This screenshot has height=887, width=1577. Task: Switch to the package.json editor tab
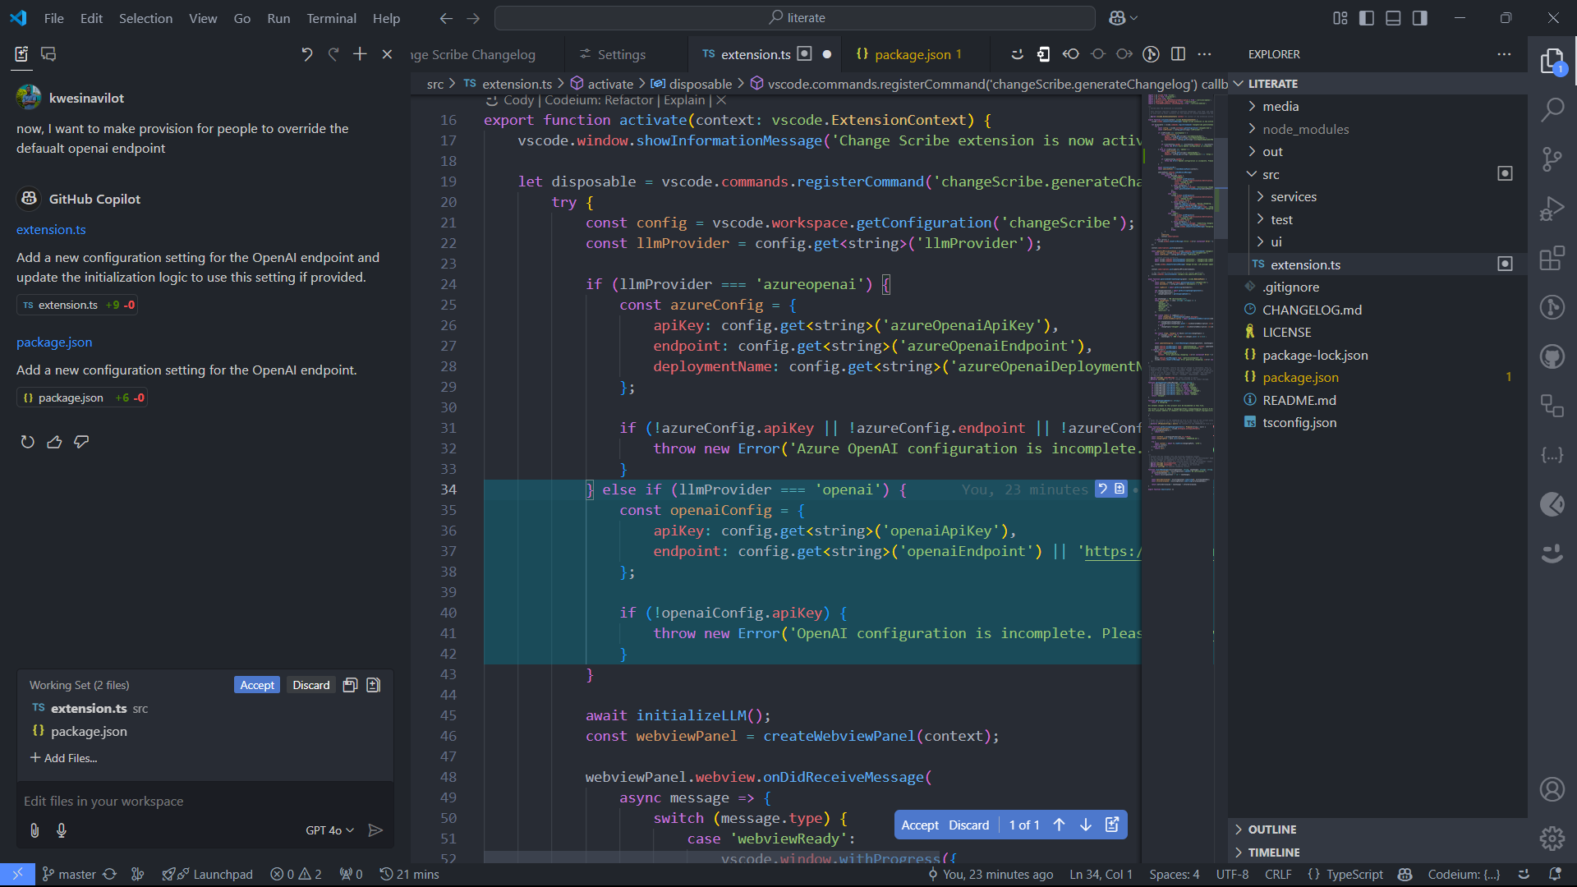pos(912,54)
